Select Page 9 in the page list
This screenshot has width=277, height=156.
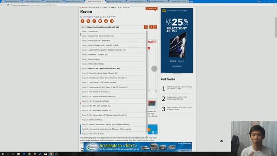click(113, 68)
